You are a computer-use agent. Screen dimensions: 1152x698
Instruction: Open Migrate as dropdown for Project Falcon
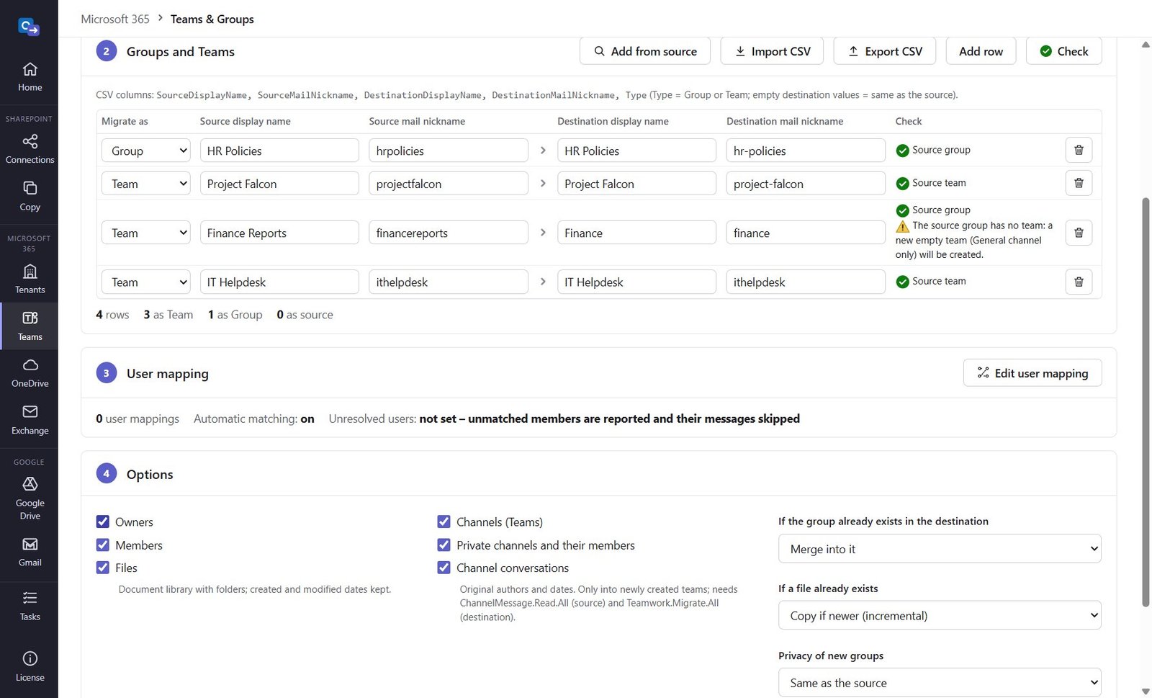tap(146, 184)
